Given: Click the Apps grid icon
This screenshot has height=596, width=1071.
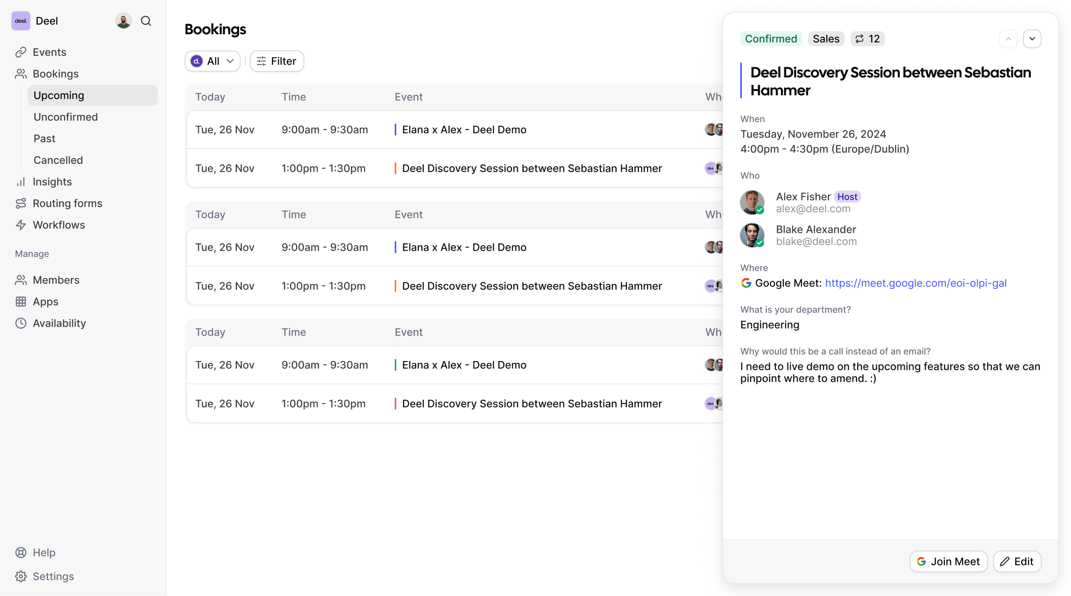Looking at the screenshot, I should 21,301.
